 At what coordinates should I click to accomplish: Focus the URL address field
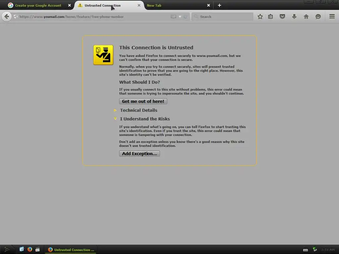coord(93,17)
